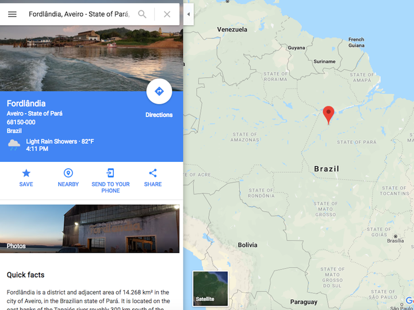Toggle Satellite map view
The image size is (414, 310).
tap(210, 288)
